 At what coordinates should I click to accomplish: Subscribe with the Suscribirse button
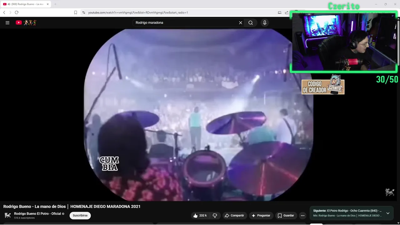pyautogui.click(x=80, y=216)
